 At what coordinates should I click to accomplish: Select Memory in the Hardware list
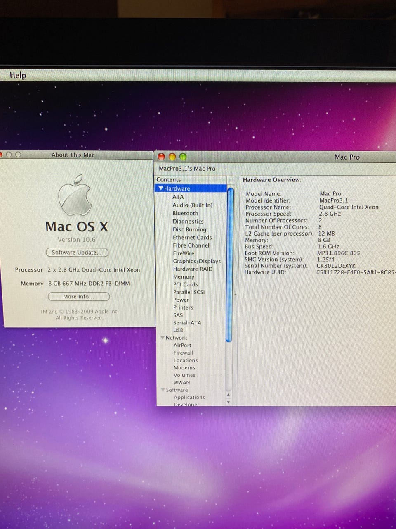click(184, 277)
